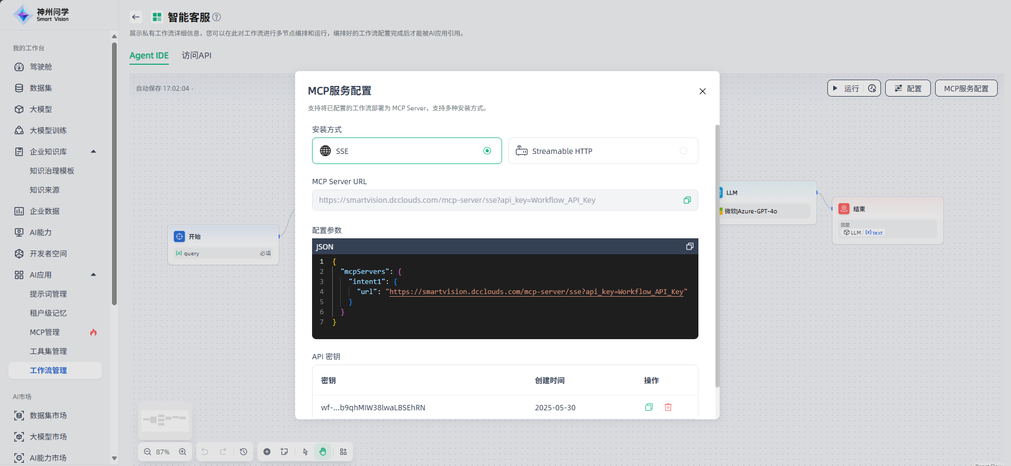This screenshot has height=466, width=1011.
Task: Add a note to the canvas
Action: 284,452
